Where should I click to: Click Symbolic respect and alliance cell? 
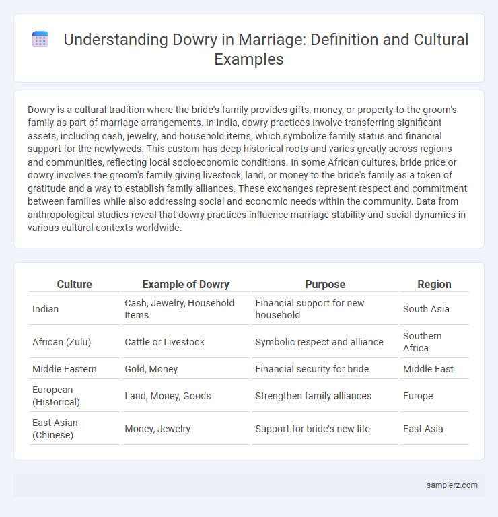[x=325, y=342]
